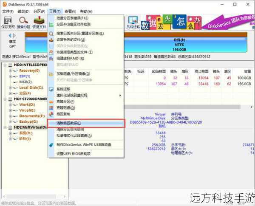Screen dimensions: 255x206
Task: Close the open 工具(T) menu
Action: [x=55, y=11]
